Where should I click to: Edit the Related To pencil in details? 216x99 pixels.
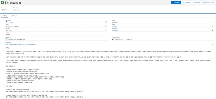tap(213, 30)
